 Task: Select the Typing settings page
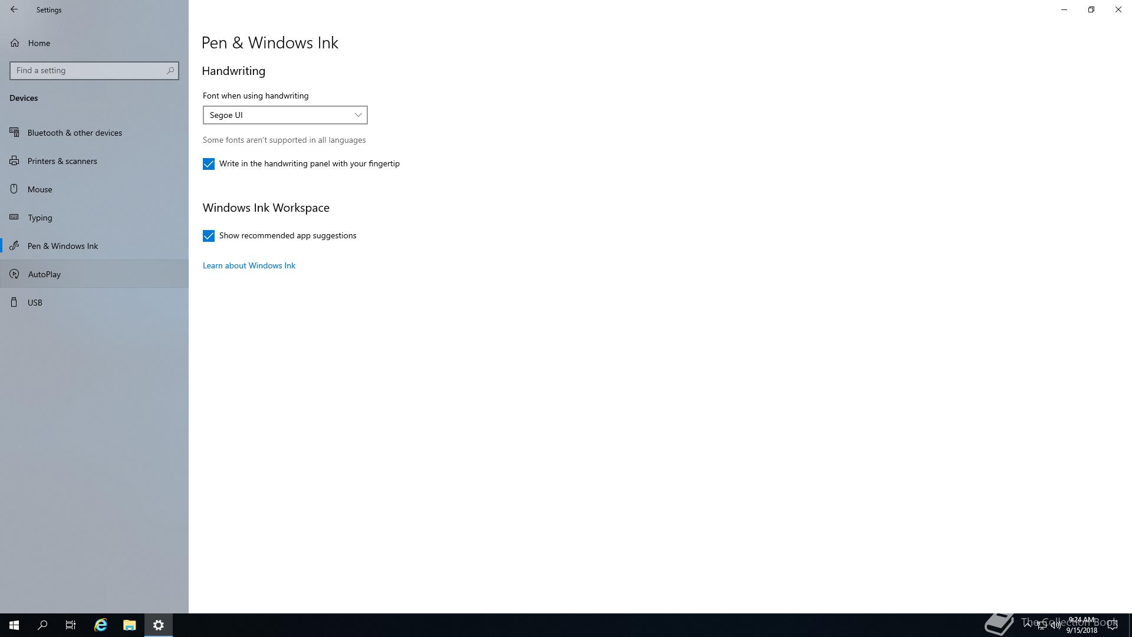94,218
